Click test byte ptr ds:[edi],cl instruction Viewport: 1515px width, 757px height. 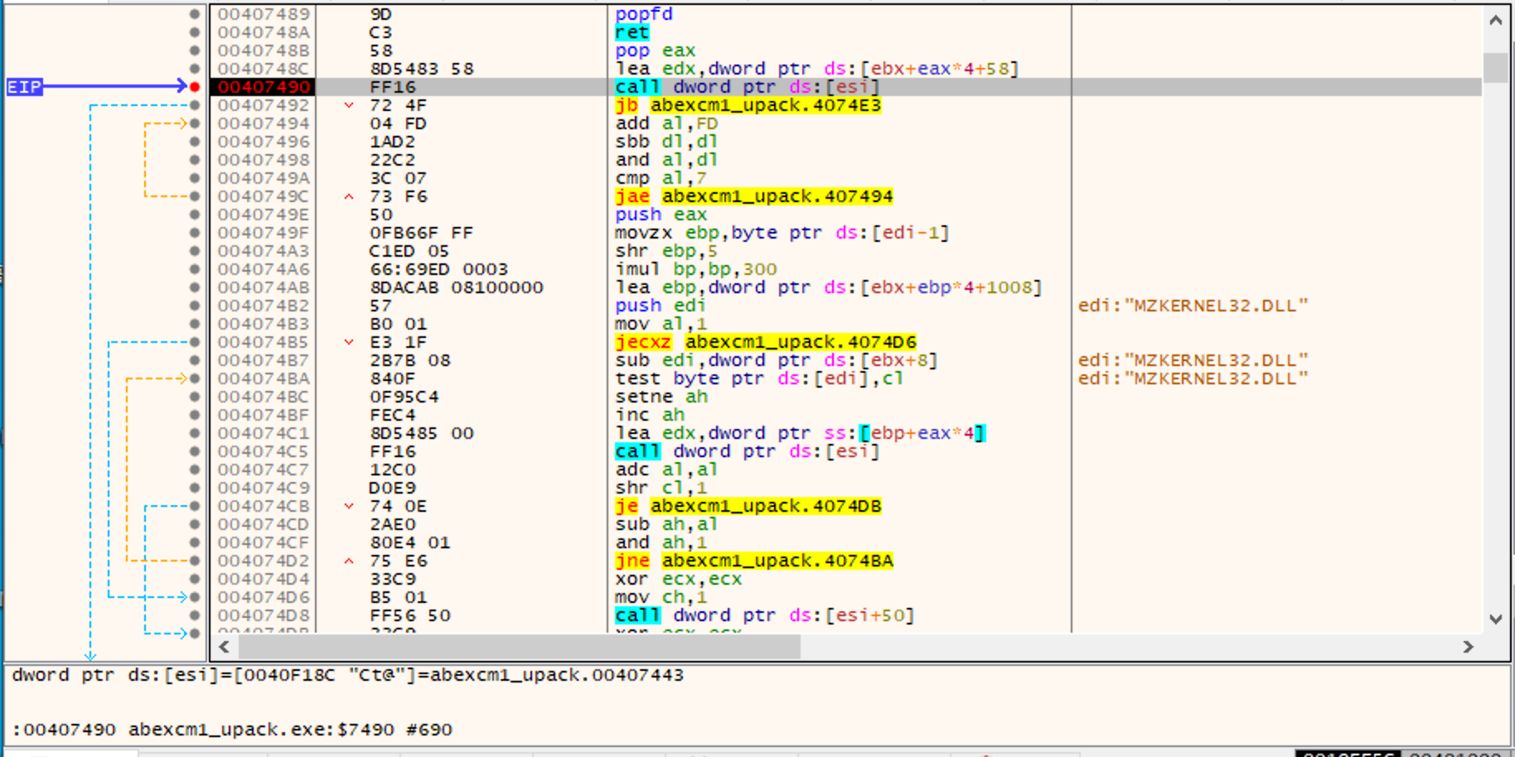[758, 378]
